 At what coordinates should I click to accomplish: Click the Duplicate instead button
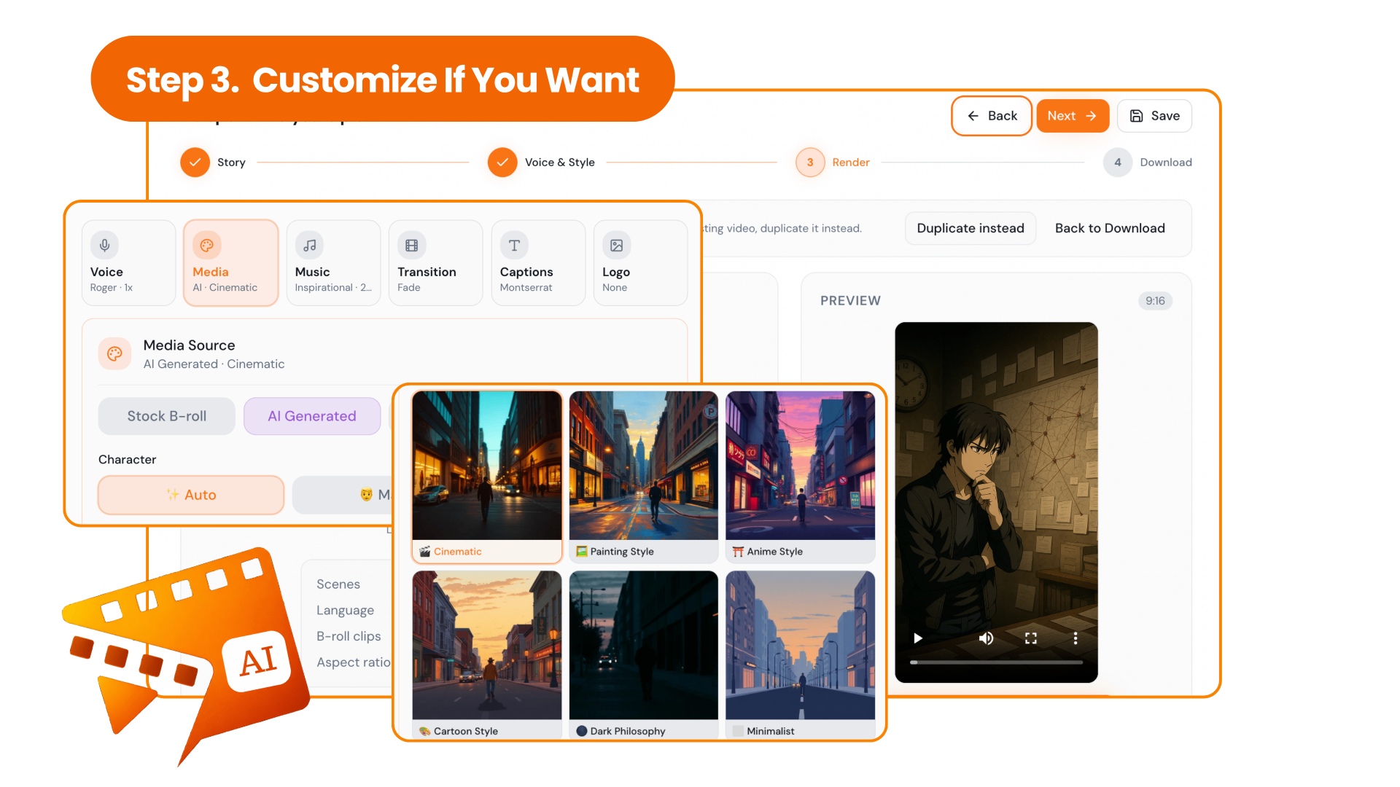(971, 228)
